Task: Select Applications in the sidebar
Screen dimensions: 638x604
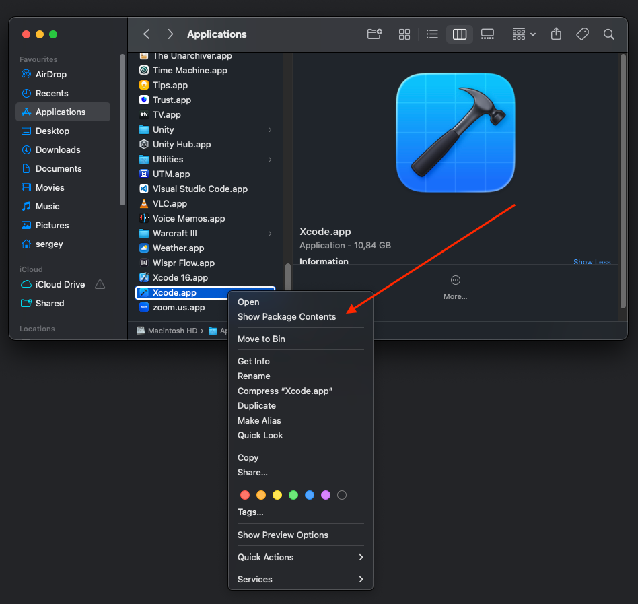Action: (63, 112)
